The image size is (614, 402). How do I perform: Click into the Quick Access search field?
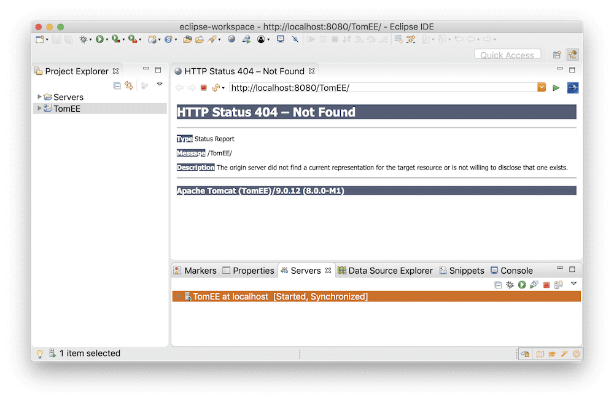[x=508, y=55]
